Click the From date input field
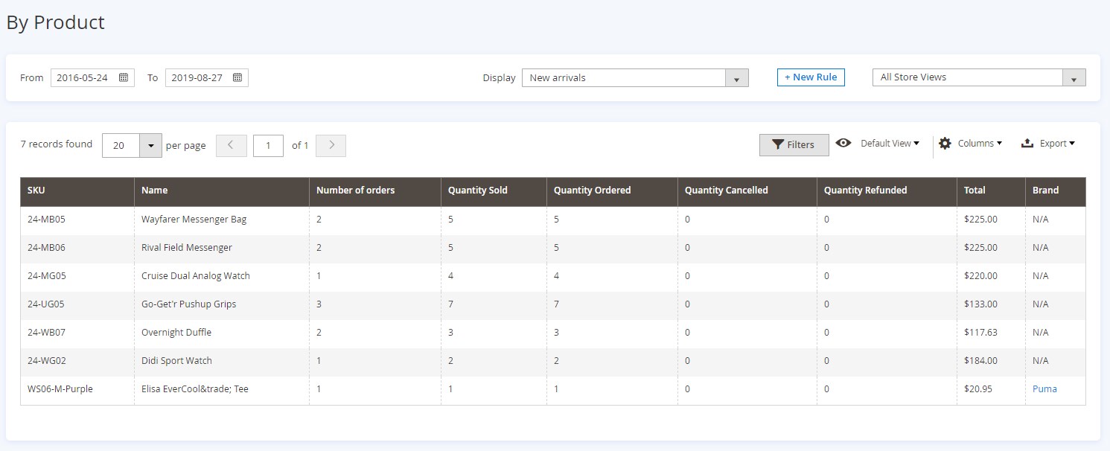 (x=83, y=77)
